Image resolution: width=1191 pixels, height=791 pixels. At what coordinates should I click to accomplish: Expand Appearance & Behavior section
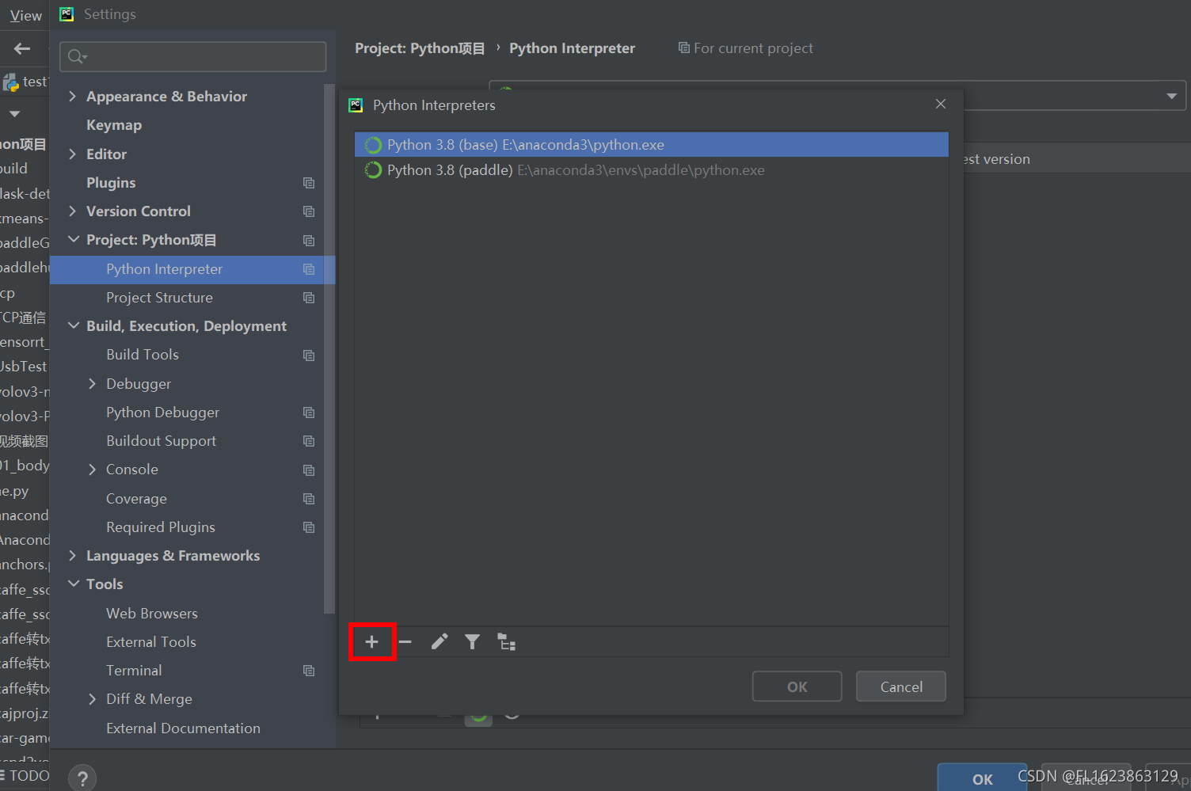tap(72, 97)
